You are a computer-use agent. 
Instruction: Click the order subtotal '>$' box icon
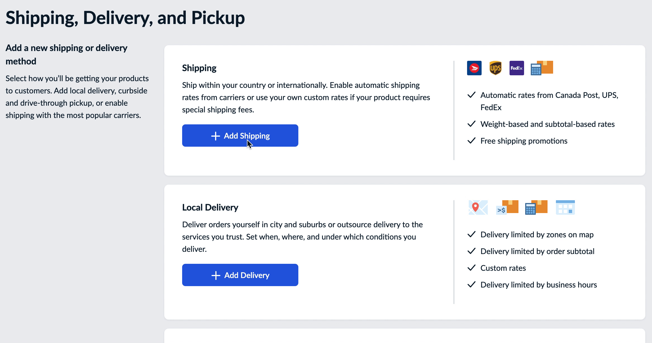[507, 207]
